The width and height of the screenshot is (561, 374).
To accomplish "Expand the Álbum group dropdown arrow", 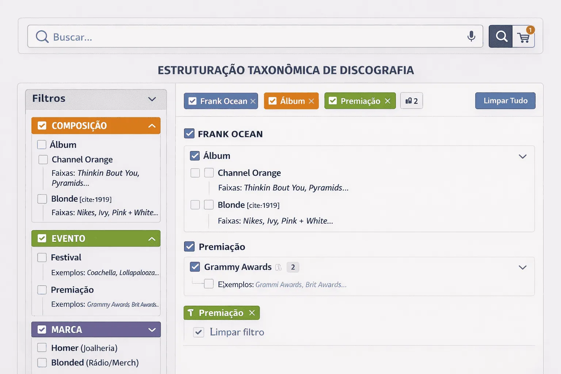I will coord(522,156).
